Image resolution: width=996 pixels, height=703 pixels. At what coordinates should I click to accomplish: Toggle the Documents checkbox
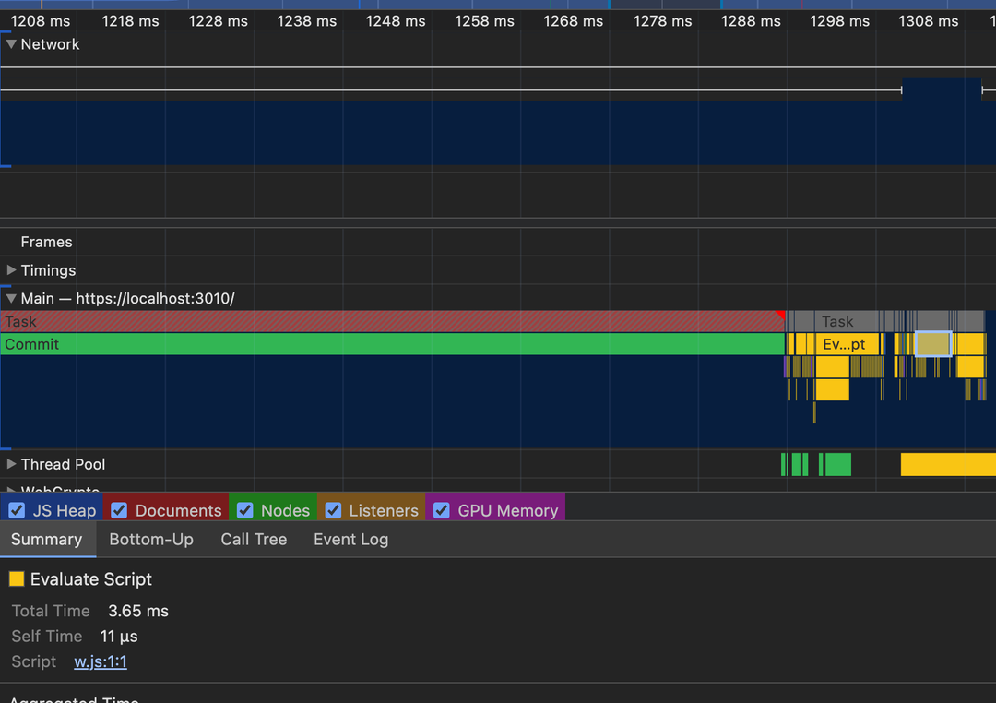point(119,510)
